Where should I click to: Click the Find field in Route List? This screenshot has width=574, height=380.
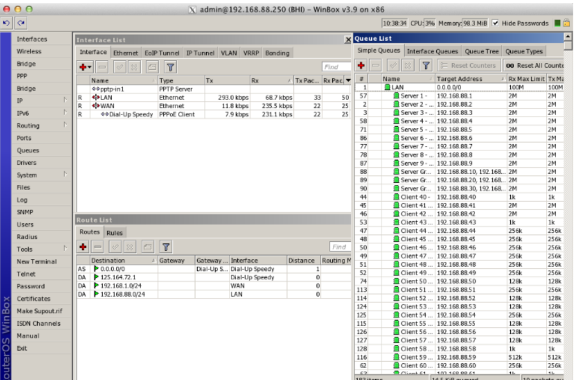coord(340,247)
